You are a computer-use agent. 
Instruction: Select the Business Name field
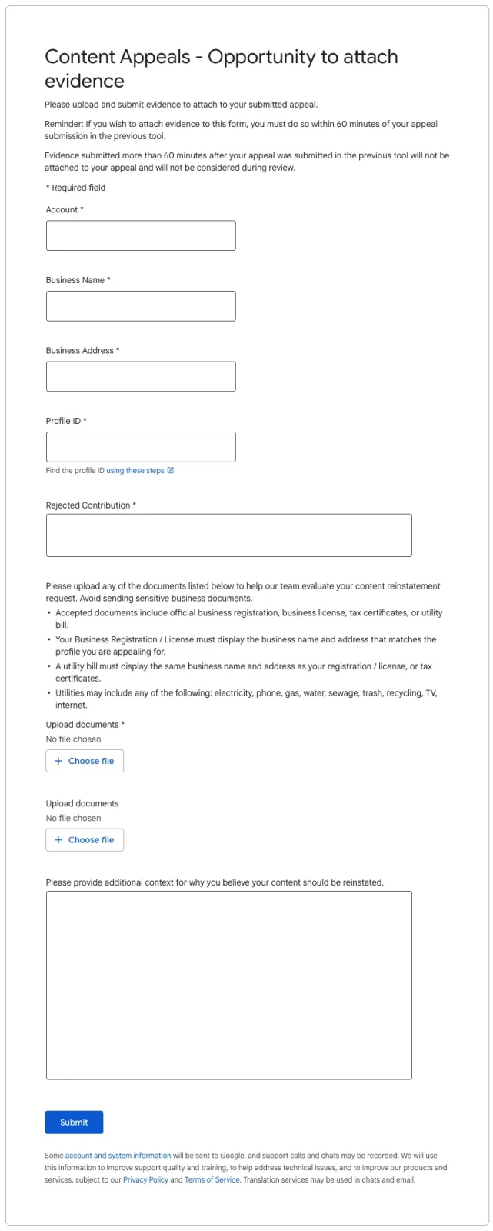tap(141, 305)
